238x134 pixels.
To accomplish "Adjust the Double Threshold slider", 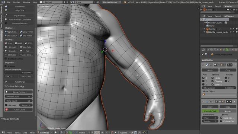I will [19, 73].
